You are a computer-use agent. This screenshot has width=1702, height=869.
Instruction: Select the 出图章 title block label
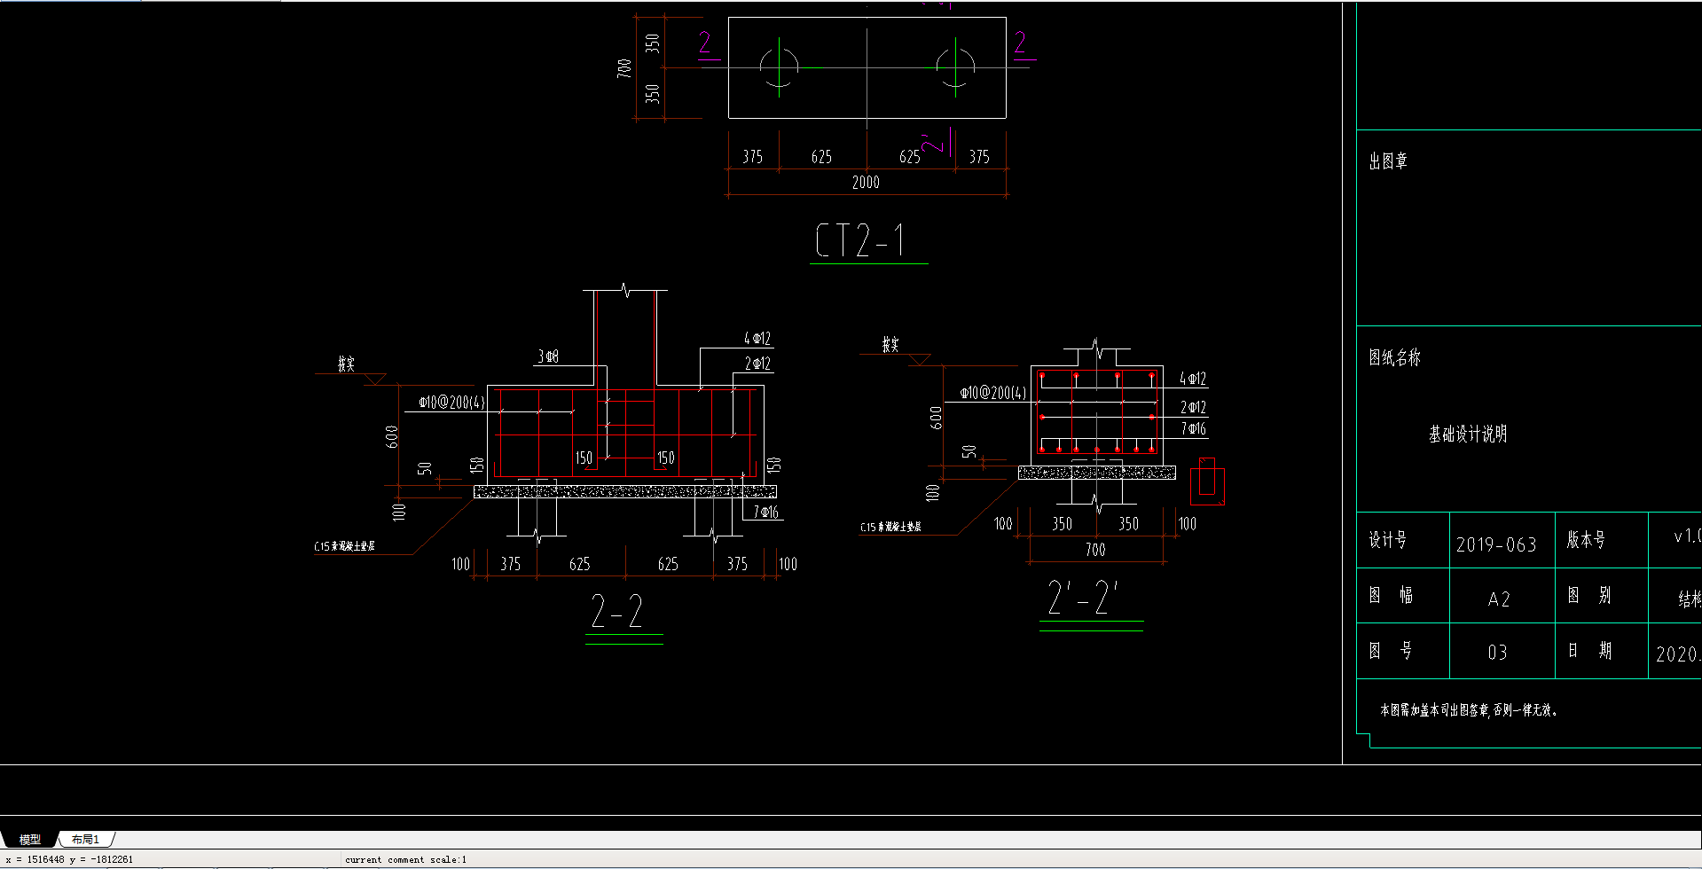(x=1388, y=160)
